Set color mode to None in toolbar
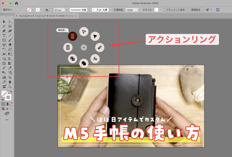The height and width of the screenshot is (157, 232). (11, 104)
